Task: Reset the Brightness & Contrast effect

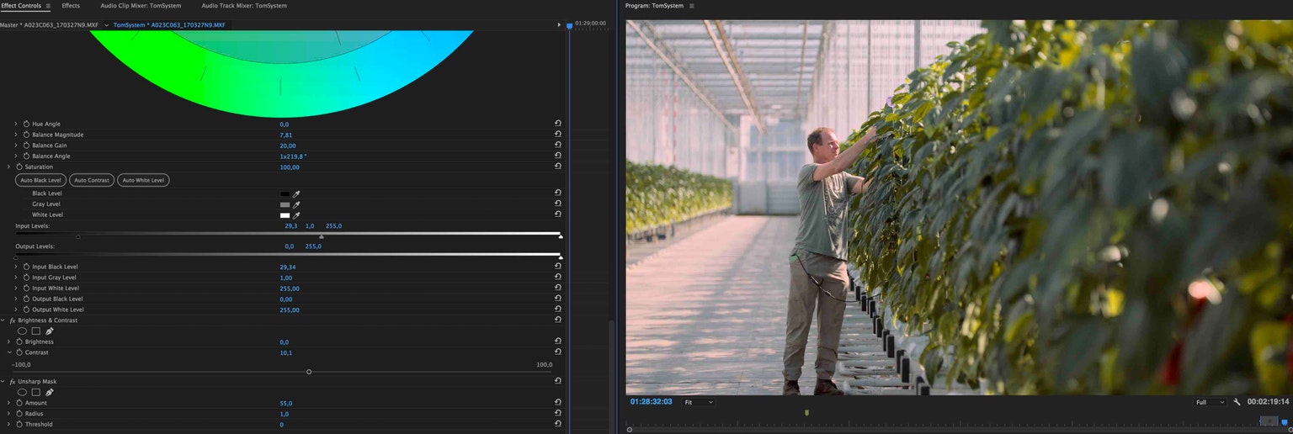Action: pyautogui.click(x=558, y=320)
